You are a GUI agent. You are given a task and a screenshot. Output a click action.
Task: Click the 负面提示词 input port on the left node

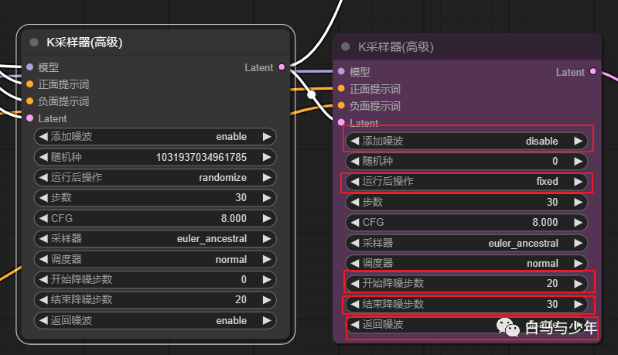point(30,101)
